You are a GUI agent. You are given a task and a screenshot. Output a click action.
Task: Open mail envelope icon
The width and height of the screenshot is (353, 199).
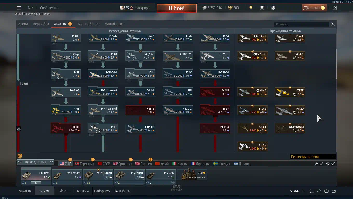pos(334,191)
